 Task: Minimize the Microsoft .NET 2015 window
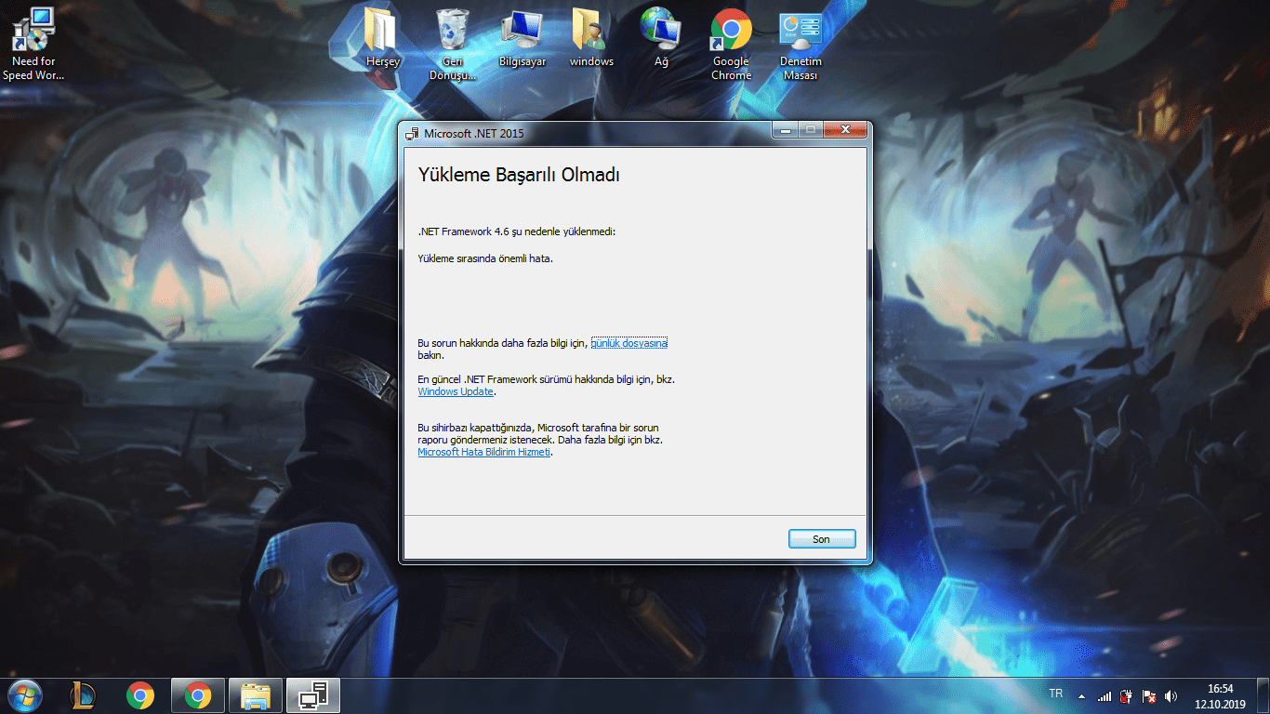(x=786, y=131)
